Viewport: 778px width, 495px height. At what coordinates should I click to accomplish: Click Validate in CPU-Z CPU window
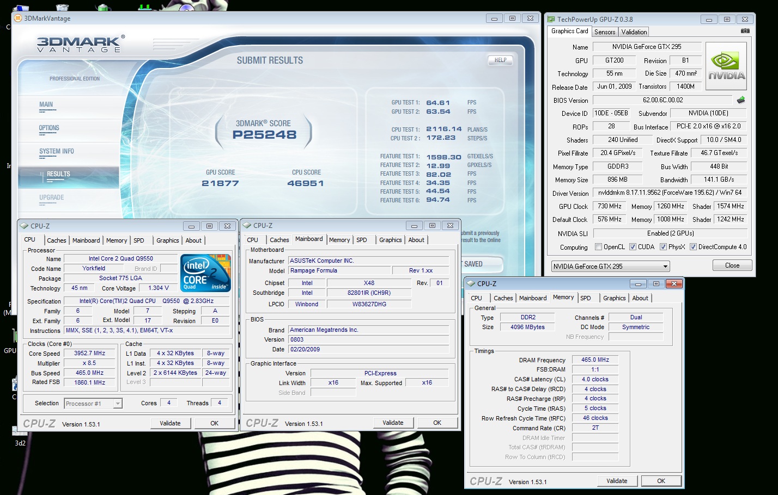(x=170, y=423)
